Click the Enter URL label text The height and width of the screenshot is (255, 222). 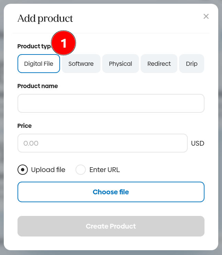[104, 170]
